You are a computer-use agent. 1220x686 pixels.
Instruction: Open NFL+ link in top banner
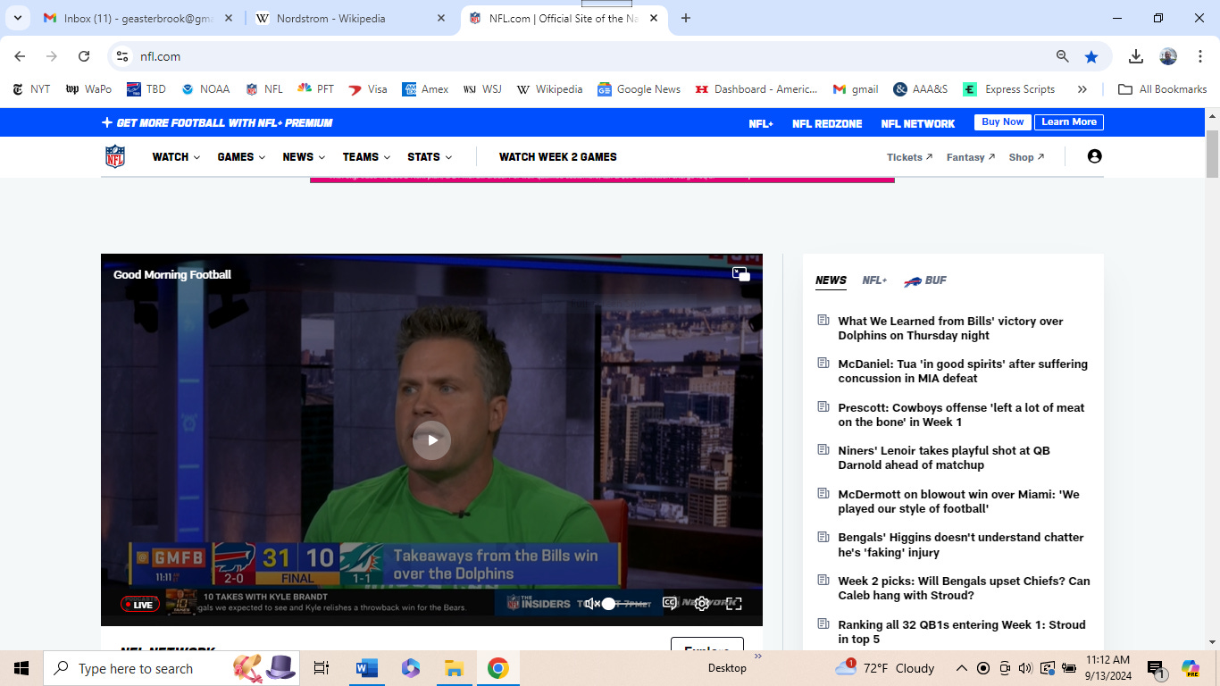click(761, 123)
